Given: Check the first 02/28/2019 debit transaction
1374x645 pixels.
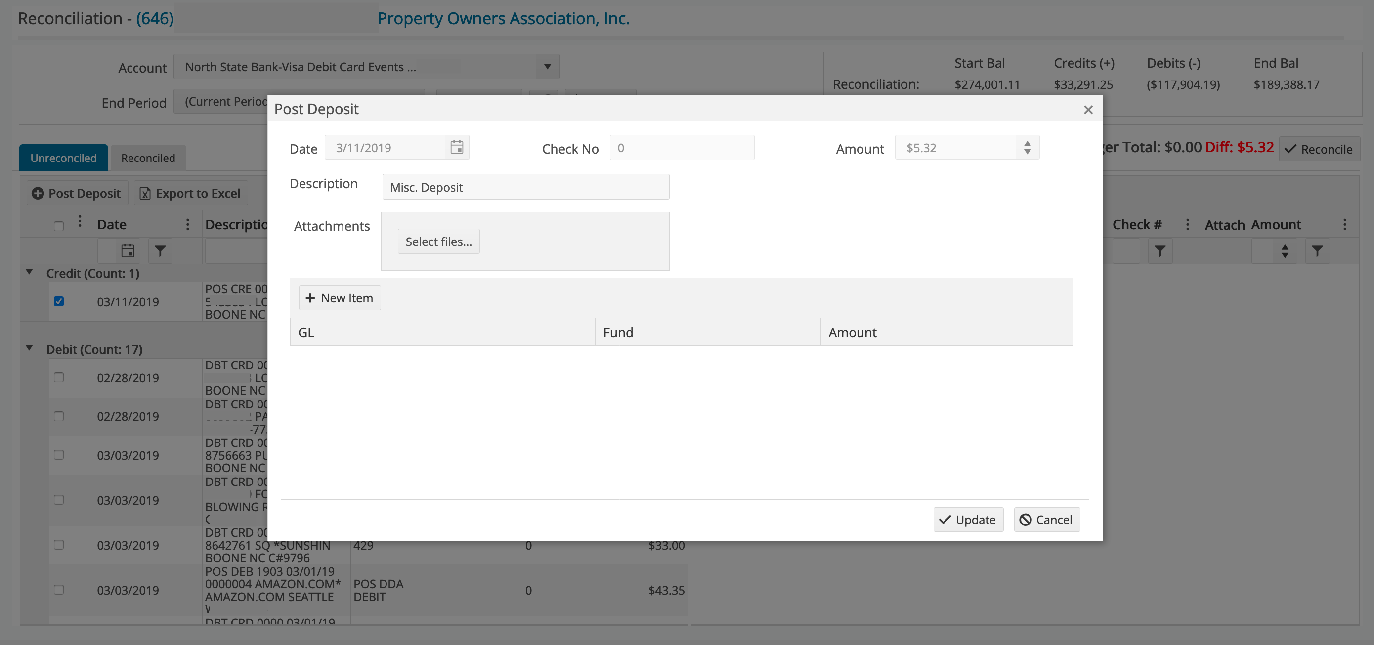Looking at the screenshot, I should (59, 377).
